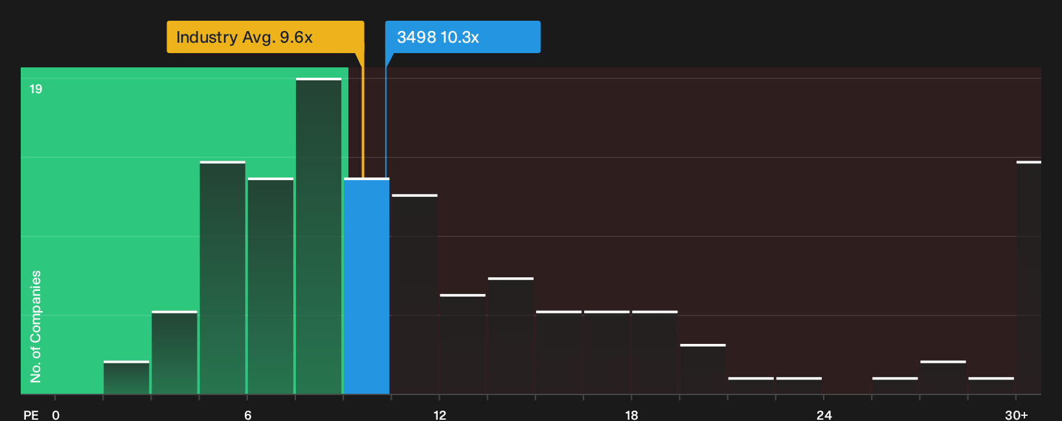The height and width of the screenshot is (421, 1062).
Task: Click the x-axis tick label 0
Action: click(x=56, y=415)
